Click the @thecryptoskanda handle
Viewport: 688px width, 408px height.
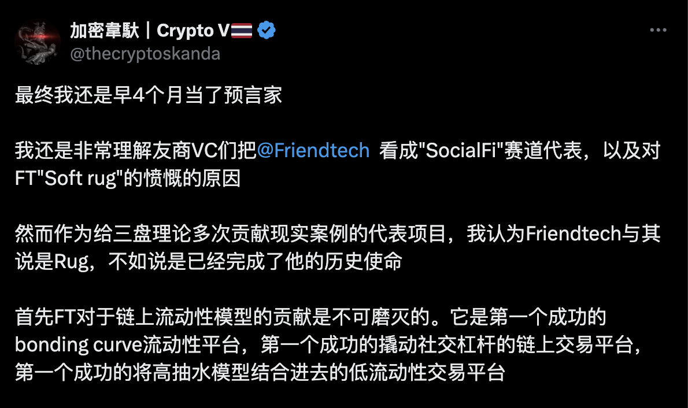coord(145,54)
